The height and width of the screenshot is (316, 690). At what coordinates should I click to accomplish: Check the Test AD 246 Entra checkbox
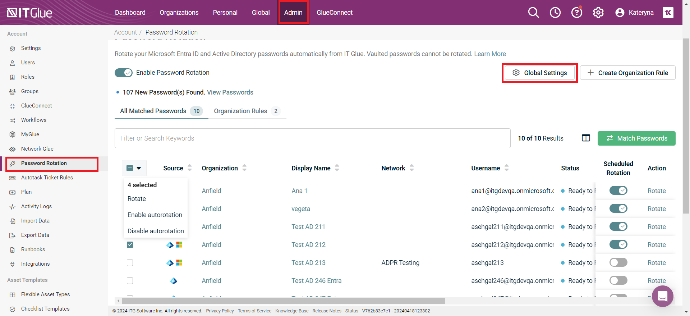pos(130,281)
